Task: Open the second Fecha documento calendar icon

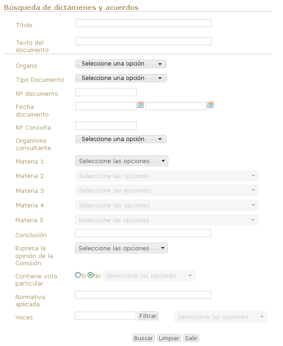Action: [210, 105]
